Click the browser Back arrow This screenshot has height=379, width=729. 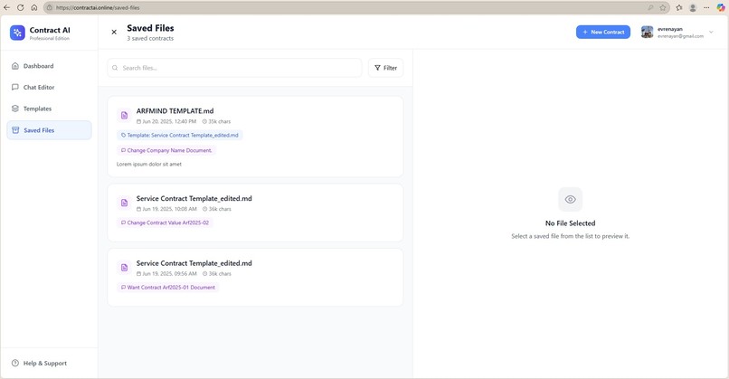coord(7,7)
